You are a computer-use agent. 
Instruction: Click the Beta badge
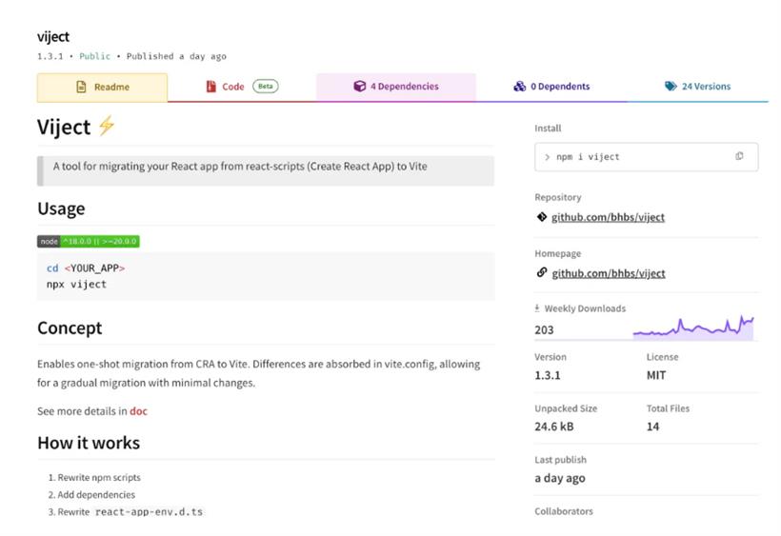(266, 86)
